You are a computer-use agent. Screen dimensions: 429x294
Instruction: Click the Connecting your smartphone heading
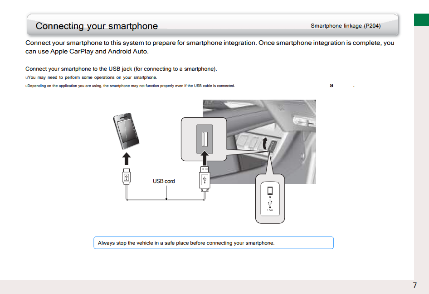click(97, 26)
